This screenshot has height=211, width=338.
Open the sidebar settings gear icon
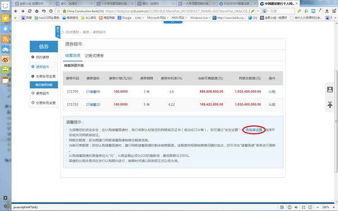tap(6, 206)
